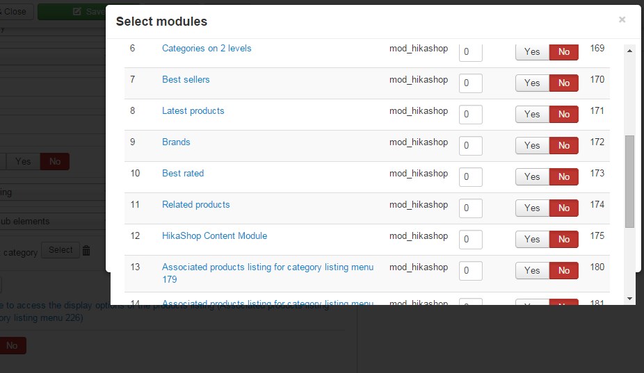644x373 pixels.
Task: Choose Yes for Best rated module
Action: [532, 177]
